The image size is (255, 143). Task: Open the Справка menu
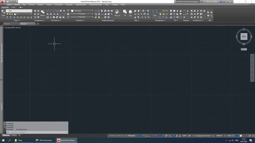[x=115, y=5]
